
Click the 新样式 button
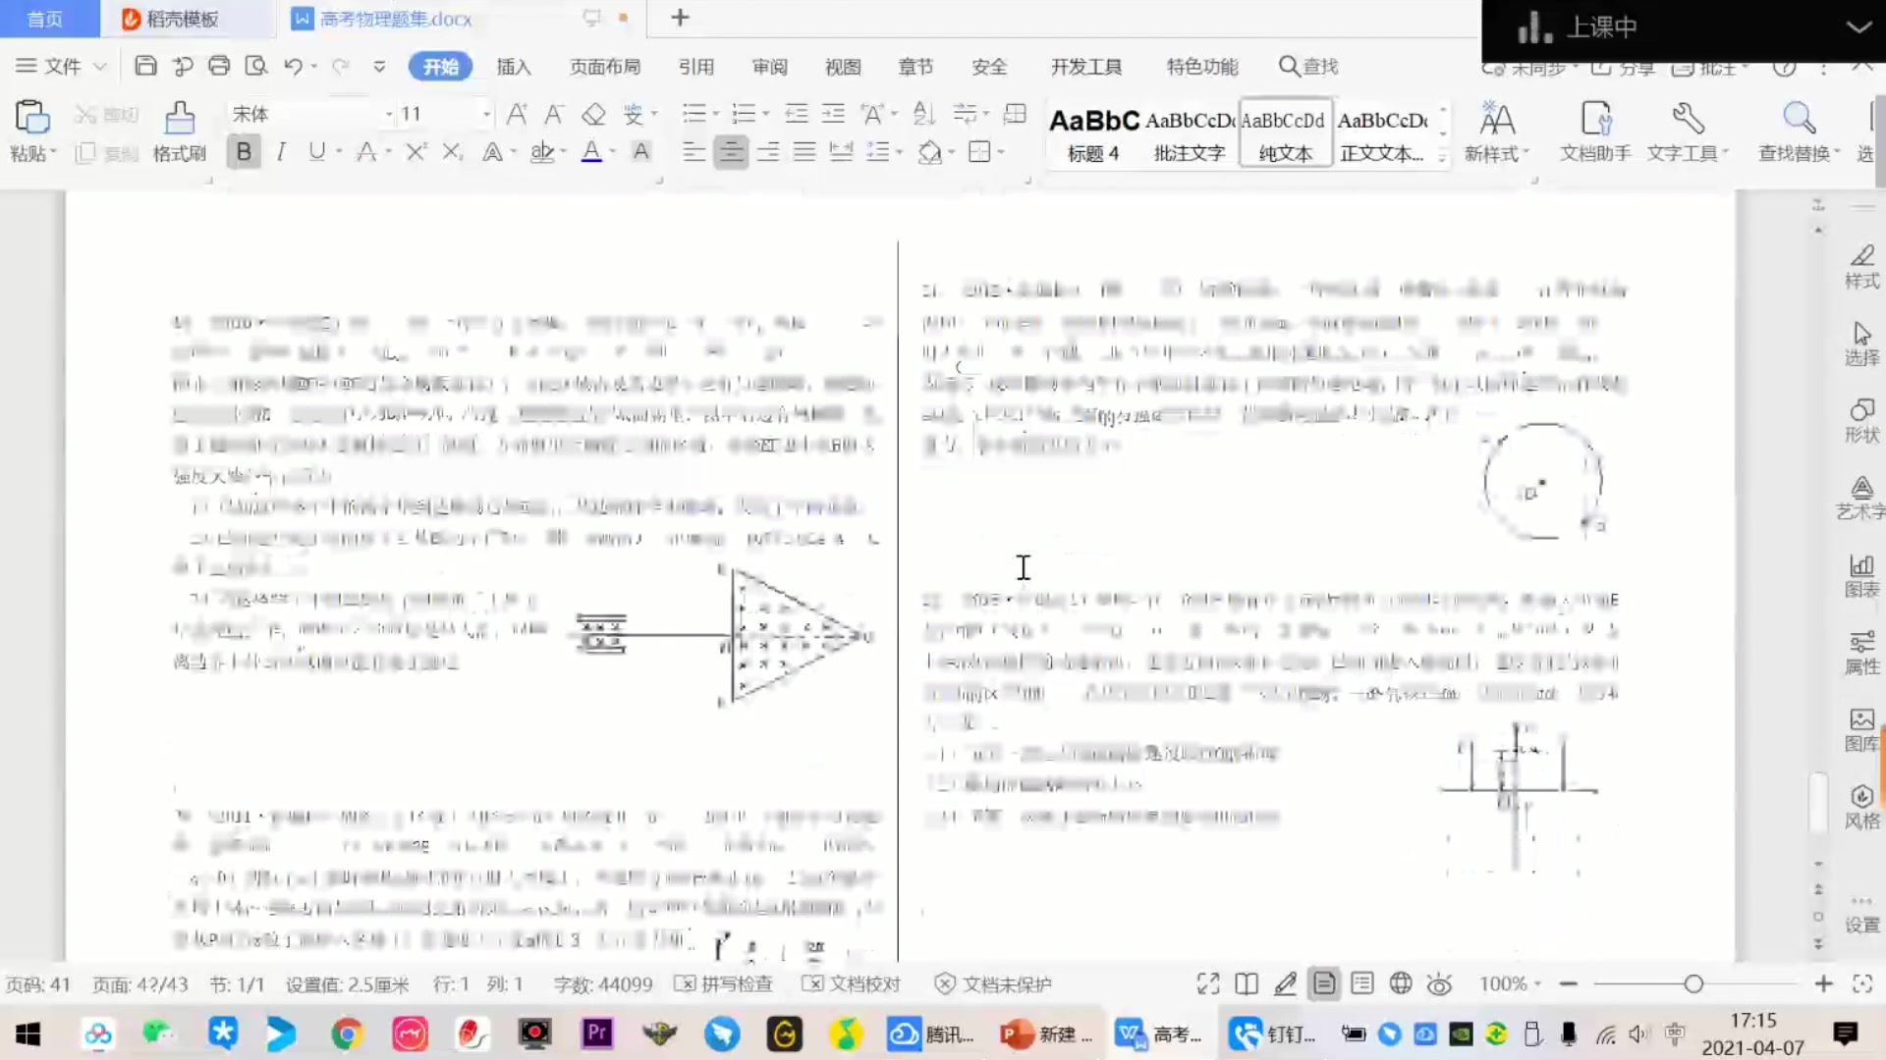coord(1498,131)
